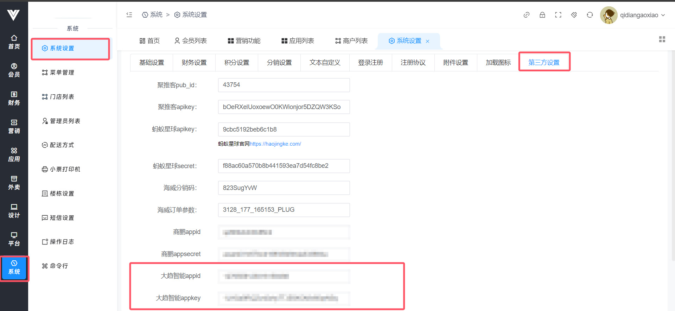675x311 pixels.
Task: Close the 系统设置 tab
Action: [x=427, y=41]
